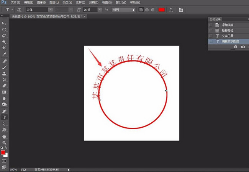This screenshot has height=172, width=249.
Task: Select the Zoom tool
Action: [x=5, y=142]
